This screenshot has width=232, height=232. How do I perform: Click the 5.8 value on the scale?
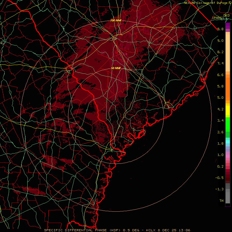pos(220,86)
